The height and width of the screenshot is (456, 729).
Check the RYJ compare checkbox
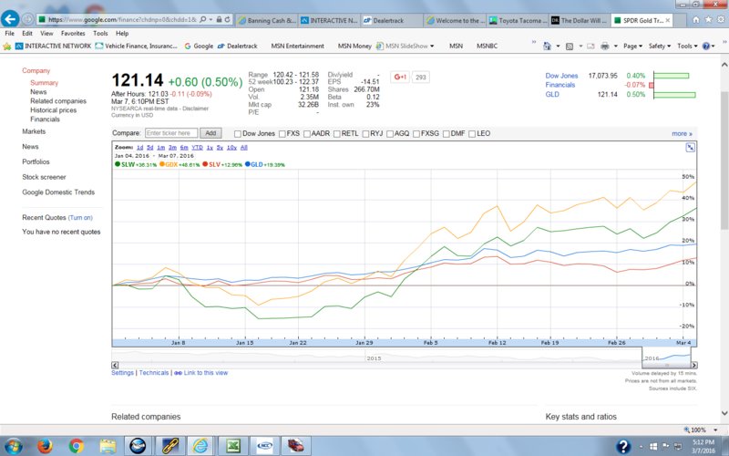coord(365,134)
